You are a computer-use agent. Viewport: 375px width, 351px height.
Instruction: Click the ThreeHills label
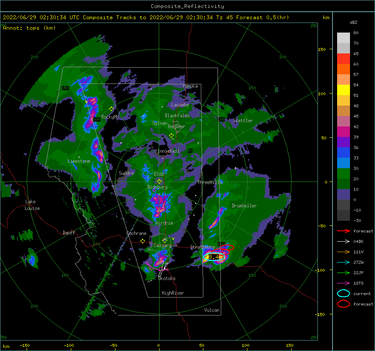(210, 182)
